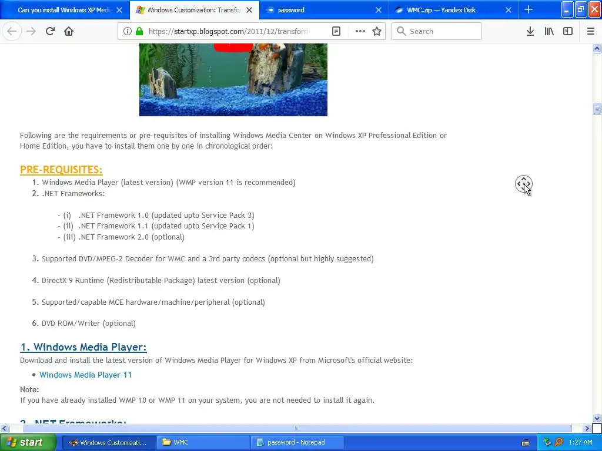Image resolution: width=602 pixels, height=451 pixels.
Task: Click '.NET Framework 1.0' list item text
Action: click(166, 215)
